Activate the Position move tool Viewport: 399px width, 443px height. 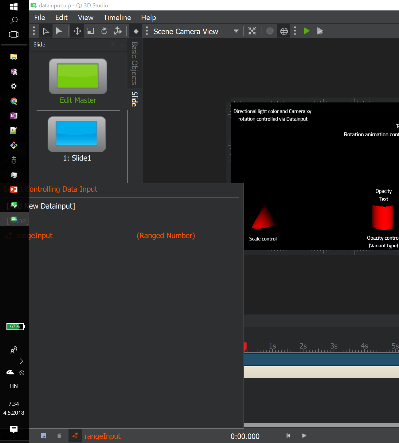[77, 31]
